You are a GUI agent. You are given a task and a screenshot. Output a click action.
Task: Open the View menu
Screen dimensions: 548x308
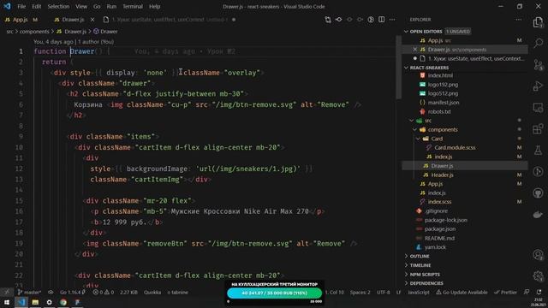pyautogui.click(x=81, y=6)
